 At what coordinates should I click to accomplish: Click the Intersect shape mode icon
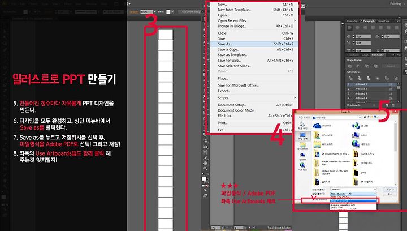point(367,66)
